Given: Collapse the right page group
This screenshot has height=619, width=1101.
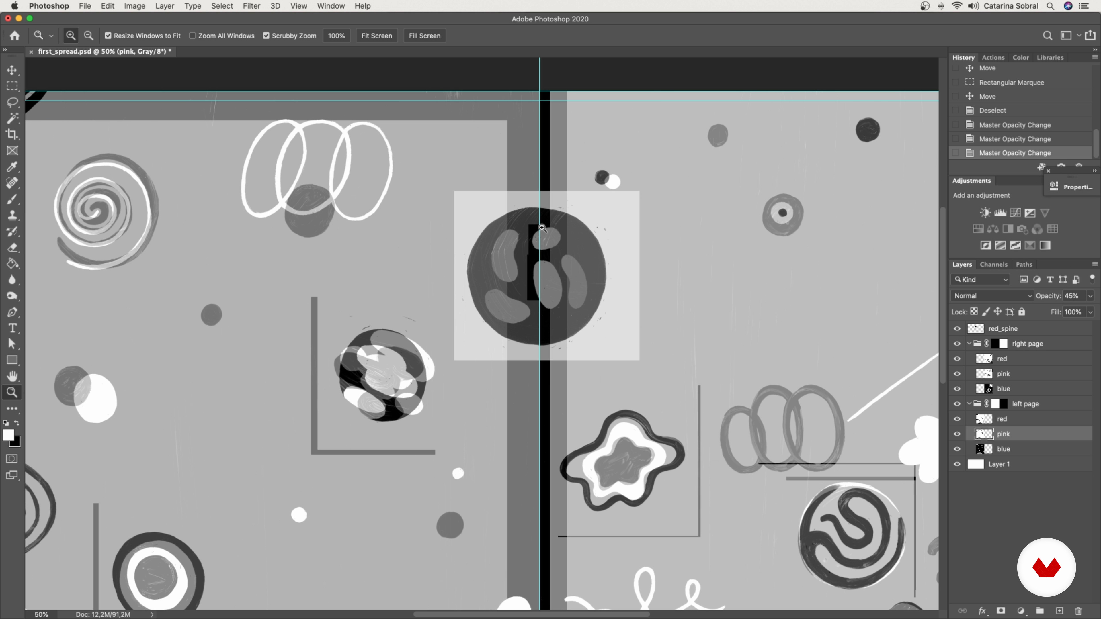Looking at the screenshot, I should 969,344.
